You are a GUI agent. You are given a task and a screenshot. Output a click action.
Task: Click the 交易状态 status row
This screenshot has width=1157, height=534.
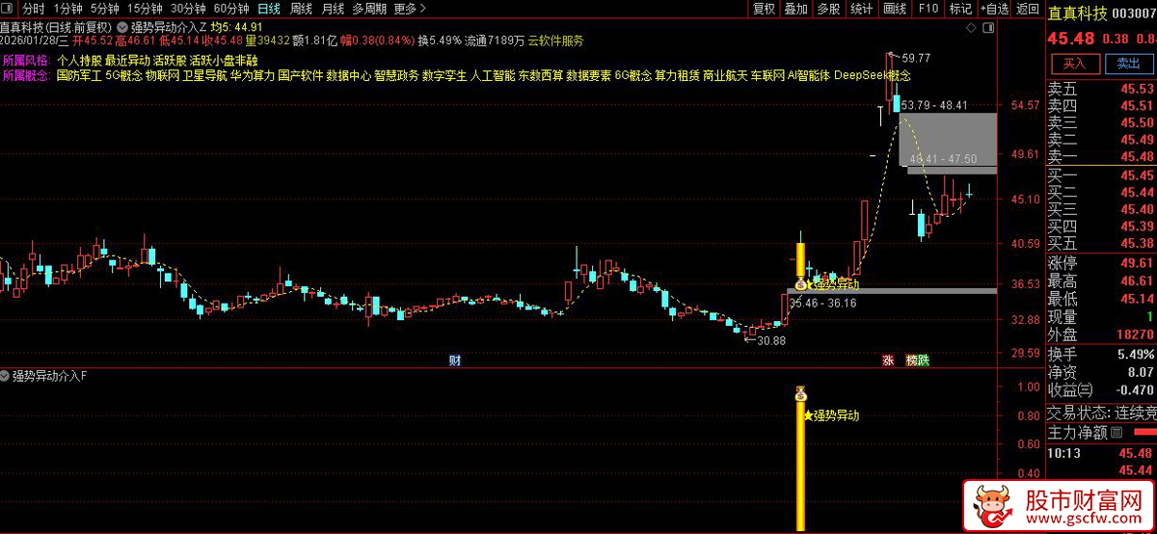(x=1101, y=412)
